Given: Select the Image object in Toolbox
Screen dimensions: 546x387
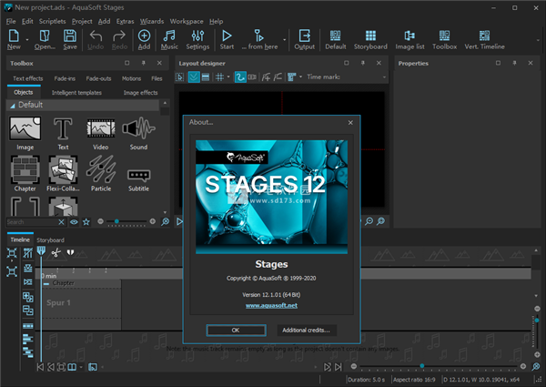Looking at the screenshot, I should (x=24, y=130).
